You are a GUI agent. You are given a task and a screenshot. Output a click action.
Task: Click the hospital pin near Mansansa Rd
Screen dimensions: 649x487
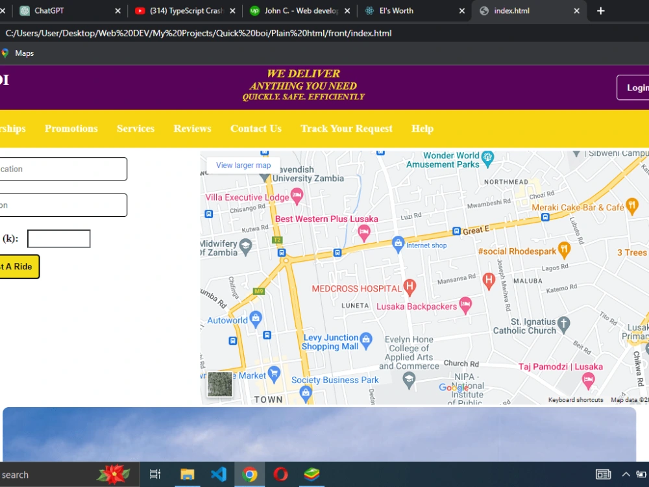pos(489,281)
